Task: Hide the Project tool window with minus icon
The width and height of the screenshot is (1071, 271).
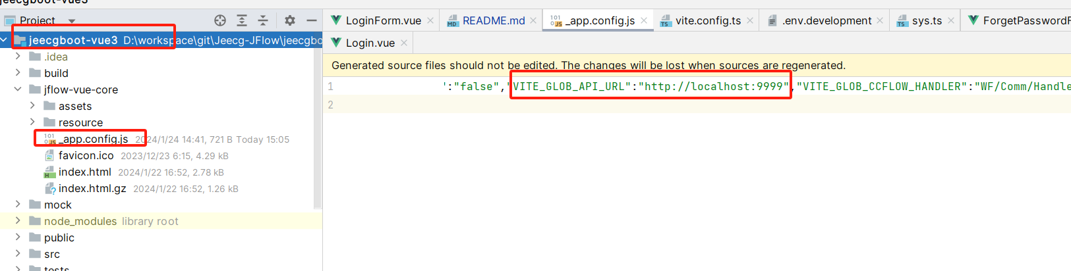Action: click(312, 20)
